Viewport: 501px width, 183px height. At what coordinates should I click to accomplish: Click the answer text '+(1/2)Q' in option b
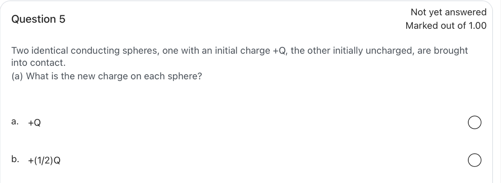click(44, 160)
